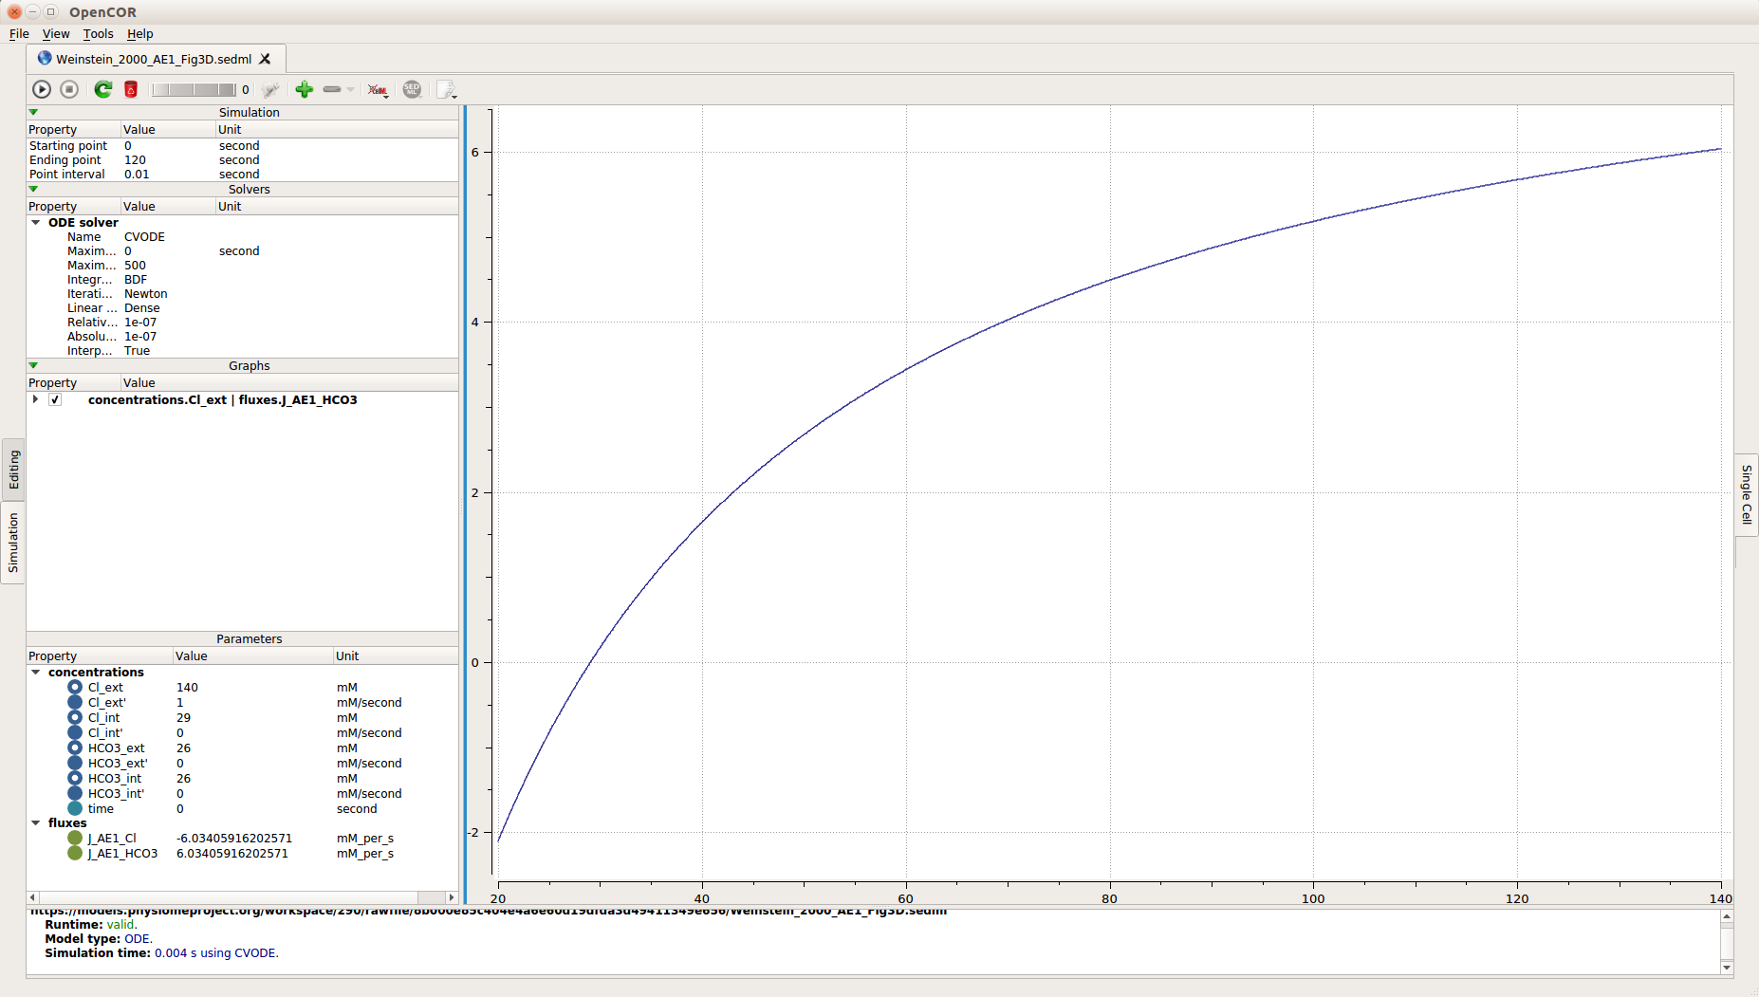Collapse the fluxes parameter group
1759x997 pixels.
point(36,823)
